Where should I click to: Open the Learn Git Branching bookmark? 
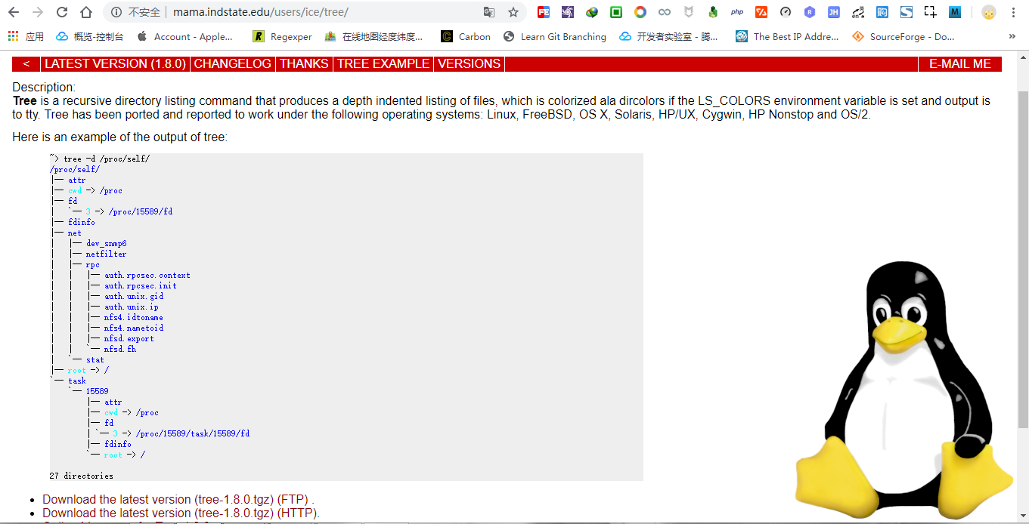[555, 36]
